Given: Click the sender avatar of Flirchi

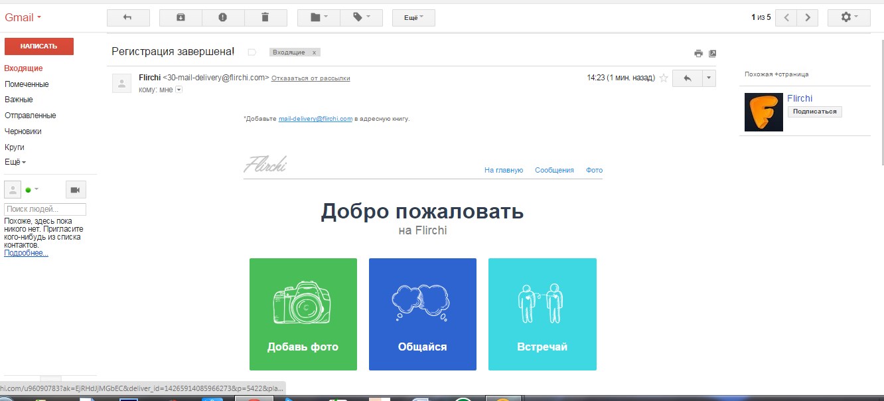Looking at the screenshot, I should [121, 83].
